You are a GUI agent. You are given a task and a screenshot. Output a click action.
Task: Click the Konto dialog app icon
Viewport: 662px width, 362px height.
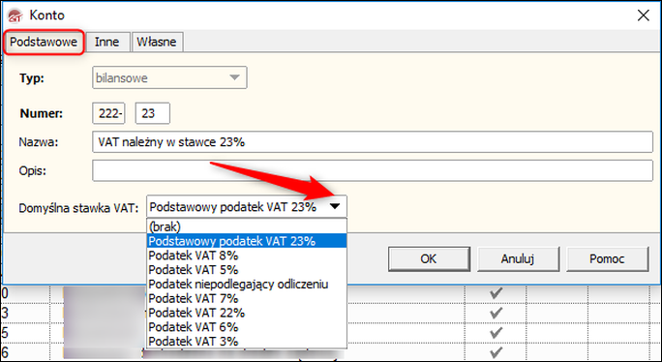coord(15,15)
